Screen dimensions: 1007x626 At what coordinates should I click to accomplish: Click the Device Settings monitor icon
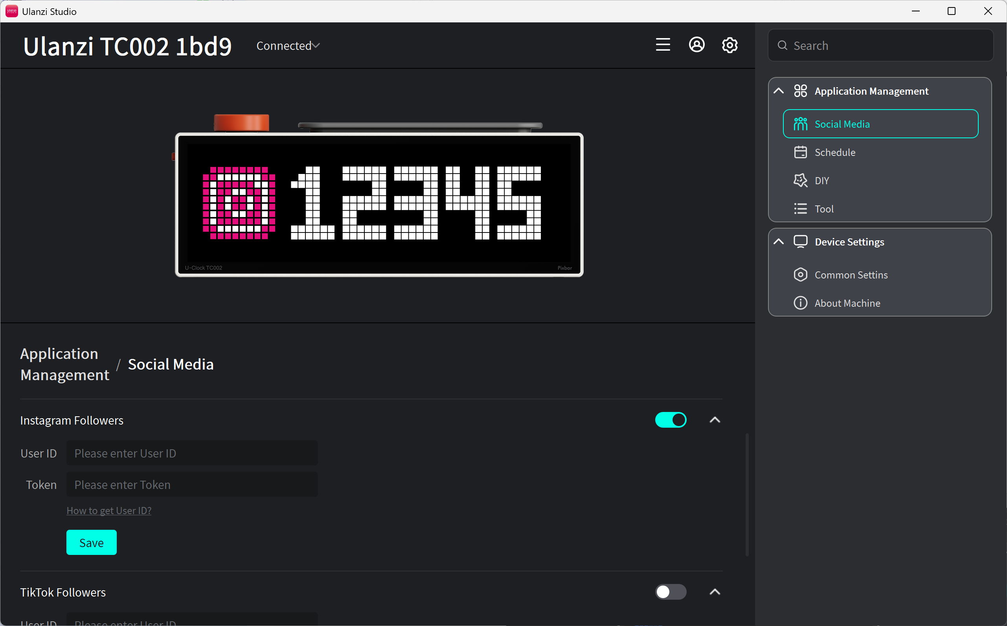pos(800,242)
